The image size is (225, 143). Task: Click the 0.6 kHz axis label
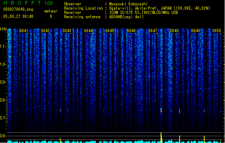coord(3,136)
